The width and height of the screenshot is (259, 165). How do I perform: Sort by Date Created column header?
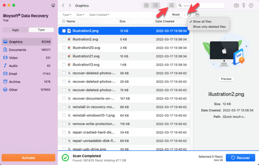pos(165,21)
